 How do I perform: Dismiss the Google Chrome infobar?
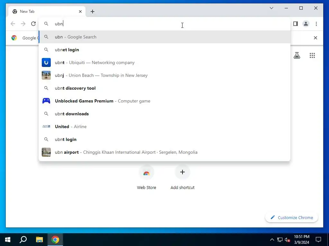[315, 38]
